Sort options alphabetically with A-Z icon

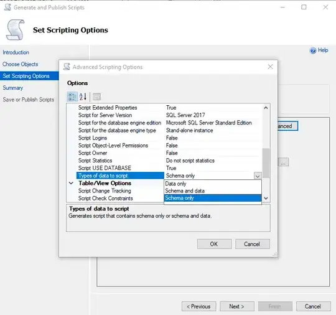[x=83, y=96]
